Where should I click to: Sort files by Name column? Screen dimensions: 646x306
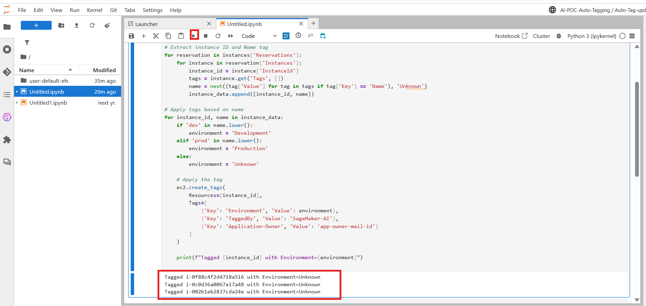click(x=46, y=70)
